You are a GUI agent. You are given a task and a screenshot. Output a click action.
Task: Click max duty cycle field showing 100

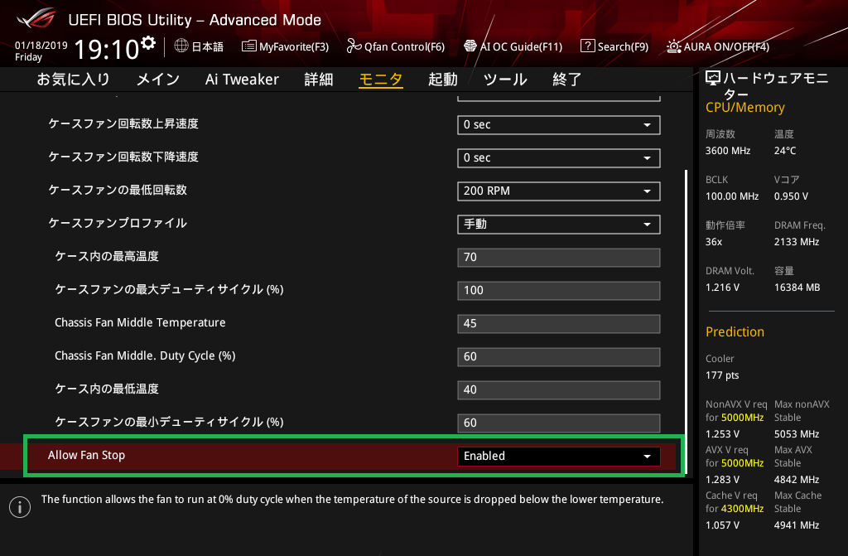tap(559, 290)
